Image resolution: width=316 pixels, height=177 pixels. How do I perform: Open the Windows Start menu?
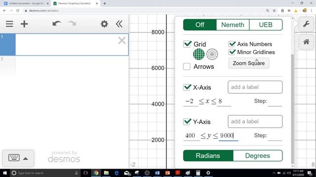tap(4, 173)
